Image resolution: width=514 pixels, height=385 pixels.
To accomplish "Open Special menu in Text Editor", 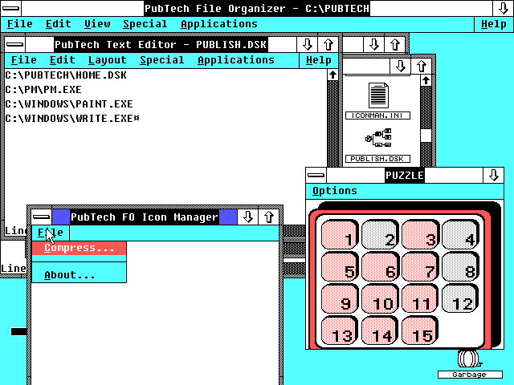I will click(x=162, y=60).
